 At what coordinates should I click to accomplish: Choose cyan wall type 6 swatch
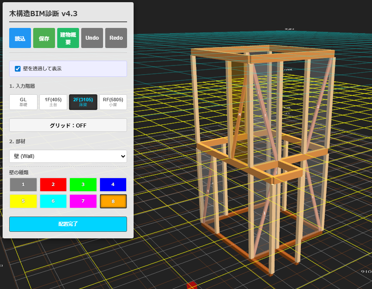pos(53,201)
